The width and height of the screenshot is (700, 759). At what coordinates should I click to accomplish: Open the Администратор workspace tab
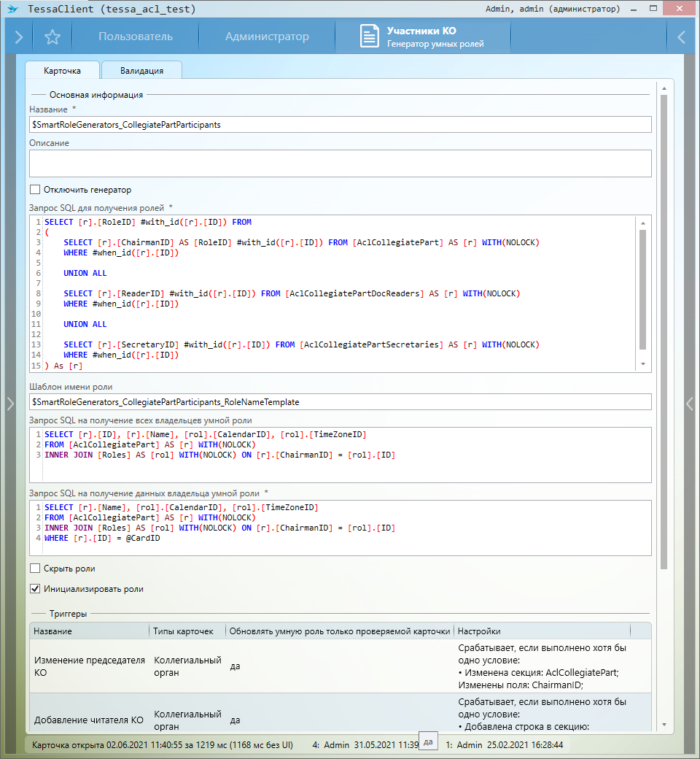tap(267, 37)
